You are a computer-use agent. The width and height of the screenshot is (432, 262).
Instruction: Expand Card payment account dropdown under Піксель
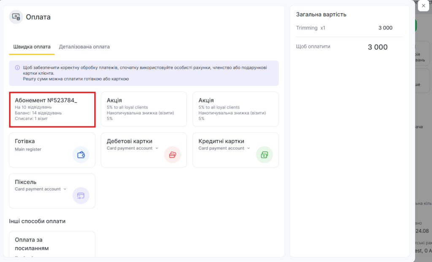(x=65, y=189)
